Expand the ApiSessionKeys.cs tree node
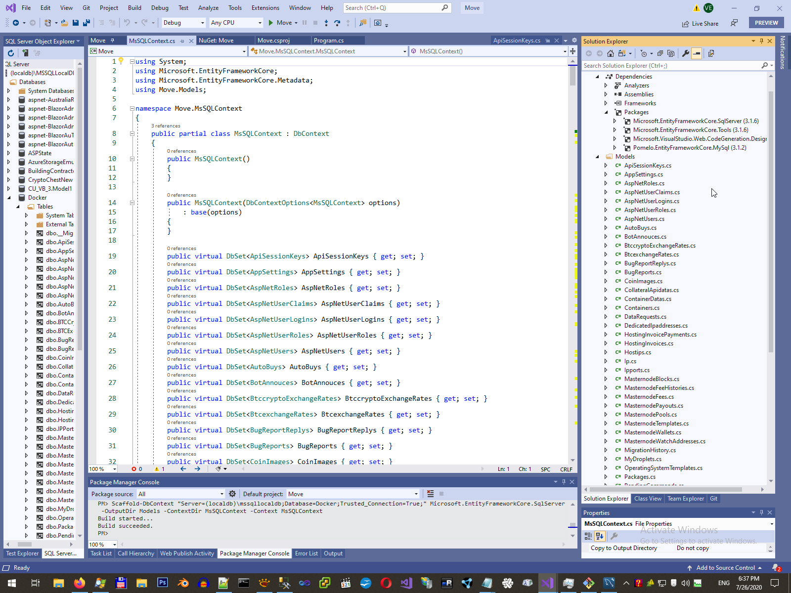This screenshot has width=791, height=593. click(x=606, y=166)
